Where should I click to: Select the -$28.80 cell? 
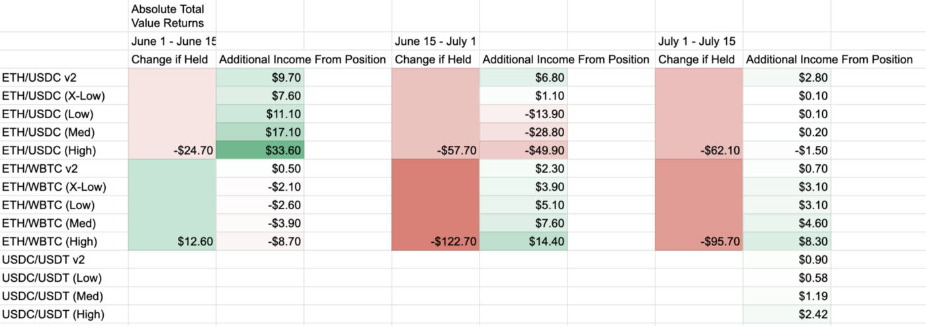tap(523, 132)
